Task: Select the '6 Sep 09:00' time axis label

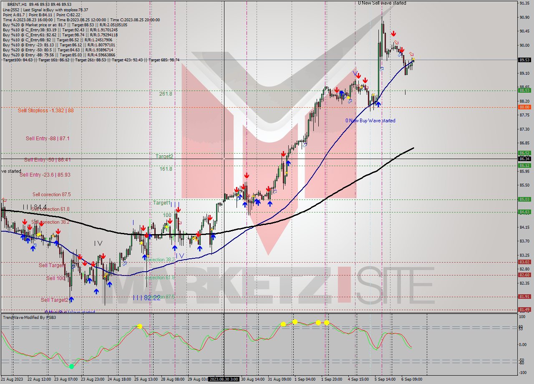Action: click(412, 379)
